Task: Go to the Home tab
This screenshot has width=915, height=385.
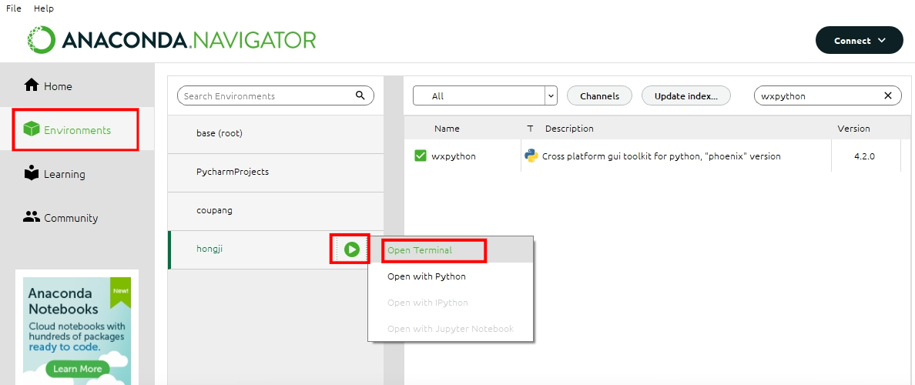Action: (x=77, y=85)
